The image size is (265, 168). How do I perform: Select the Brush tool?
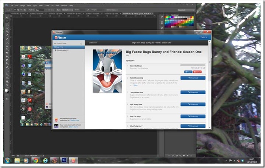pyautogui.click(x=7, y=42)
